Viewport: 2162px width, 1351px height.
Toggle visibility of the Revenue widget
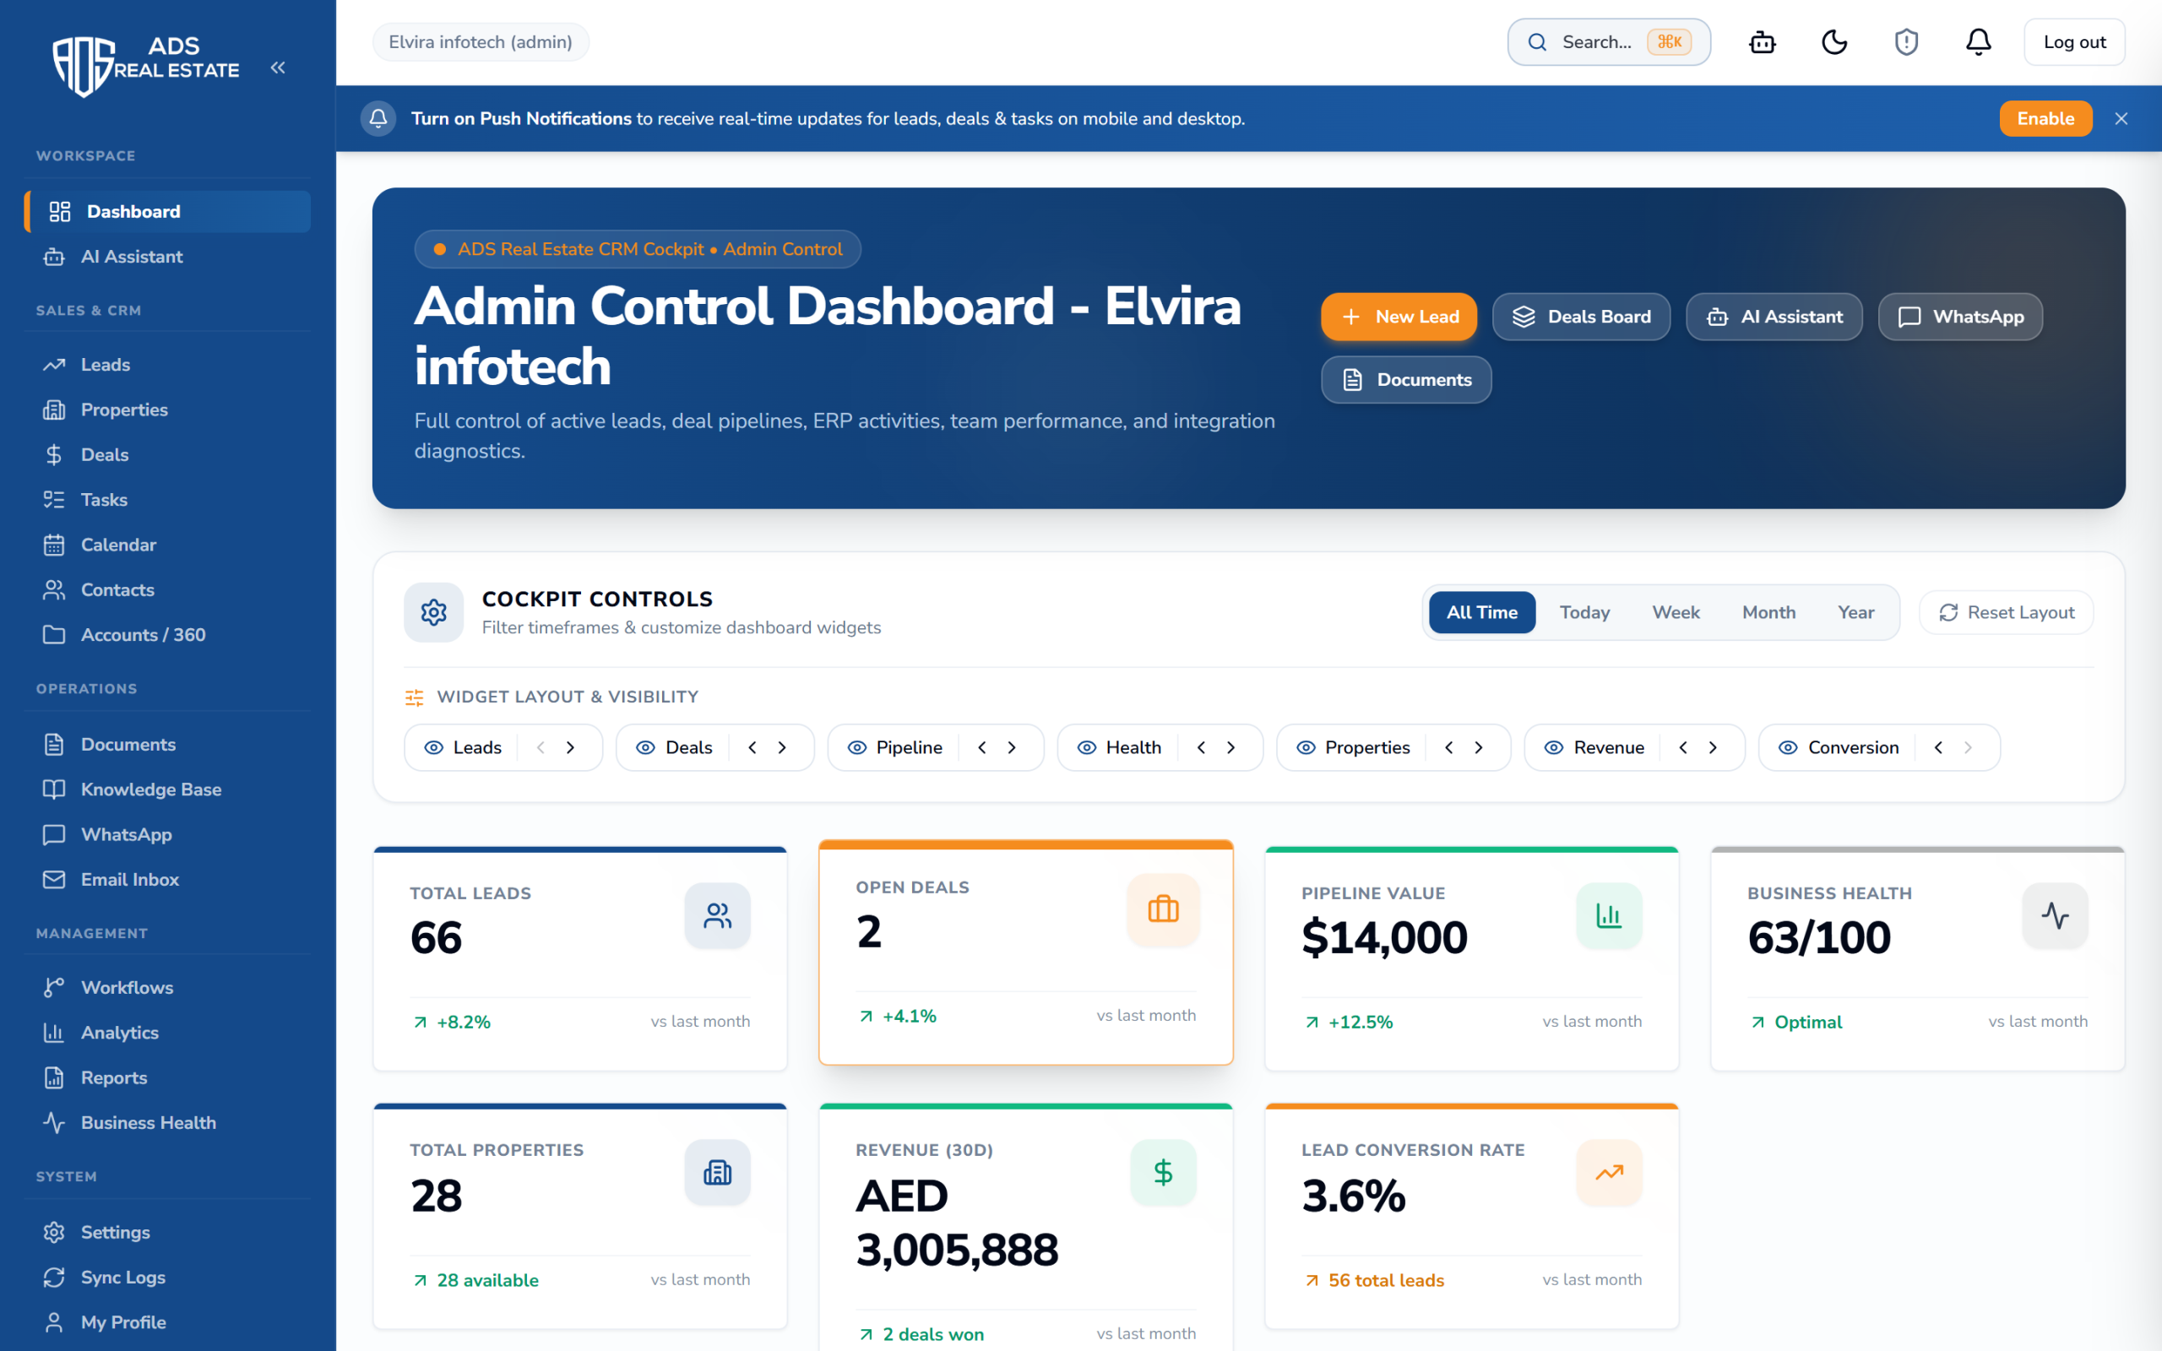pos(1554,748)
